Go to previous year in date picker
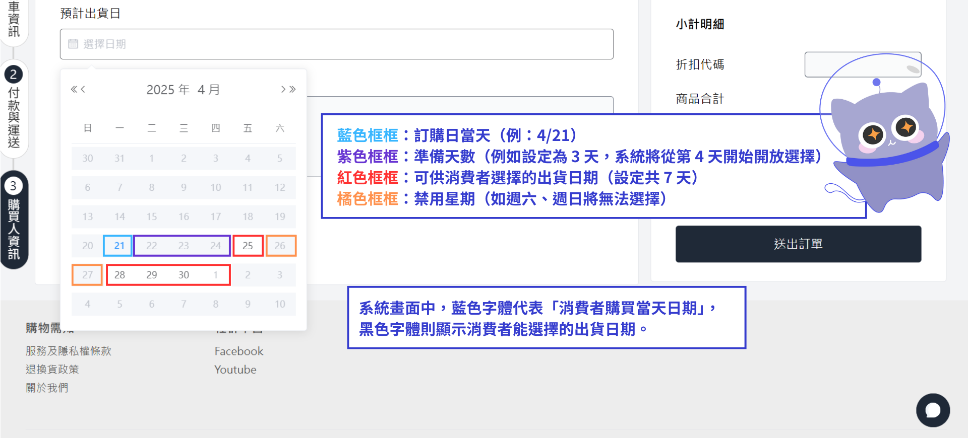Screen dimensions: 968x438 tap(74, 90)
